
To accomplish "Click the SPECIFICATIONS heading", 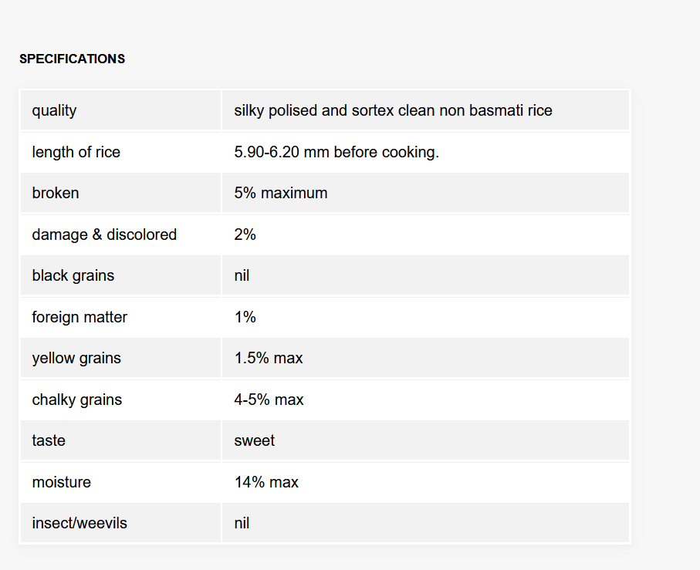I will (72, 59).
